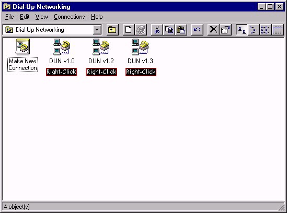Screen dimensions: 287x213
Task: Switch to Large Icons view
Action: (x=242, y=30)
